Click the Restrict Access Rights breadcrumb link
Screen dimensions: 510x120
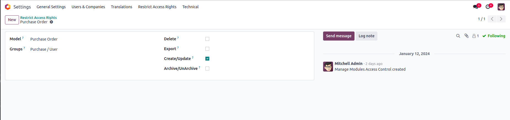click(38, 18)
